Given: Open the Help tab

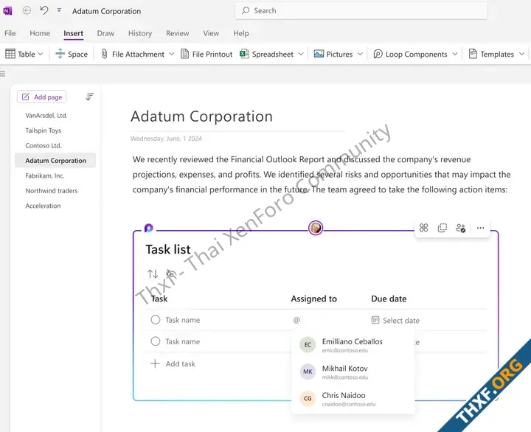Looking at the screenshot, I should (240, 33).
